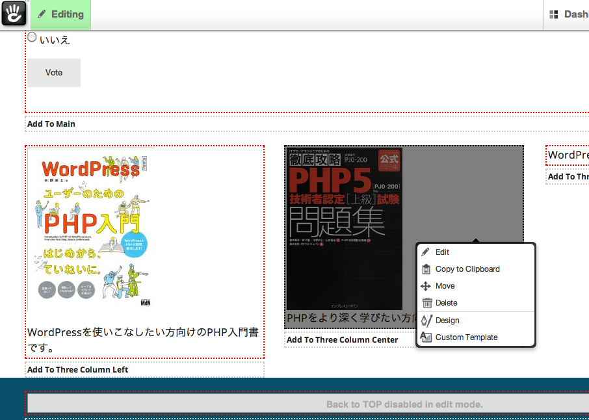Select the いいえ radio button
589x420 pixels.
point(32,37)
